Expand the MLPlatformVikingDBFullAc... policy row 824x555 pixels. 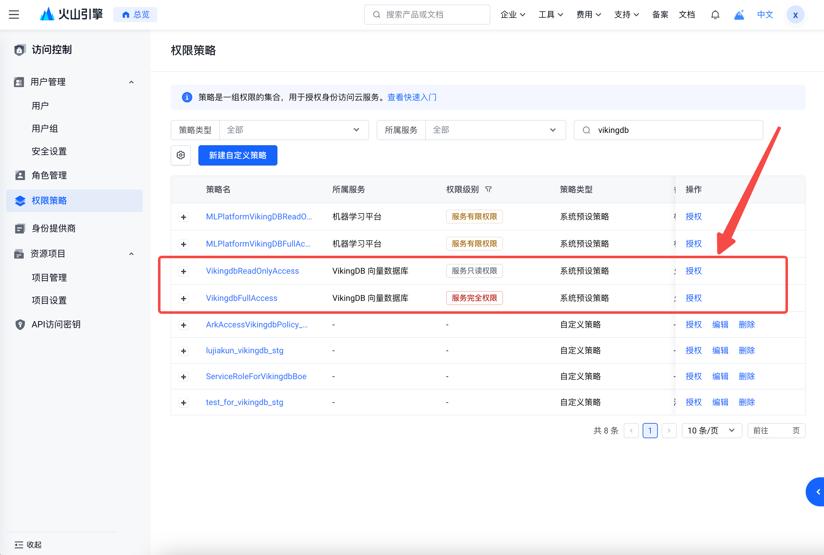pyautogui.click(x=184, y=244)
